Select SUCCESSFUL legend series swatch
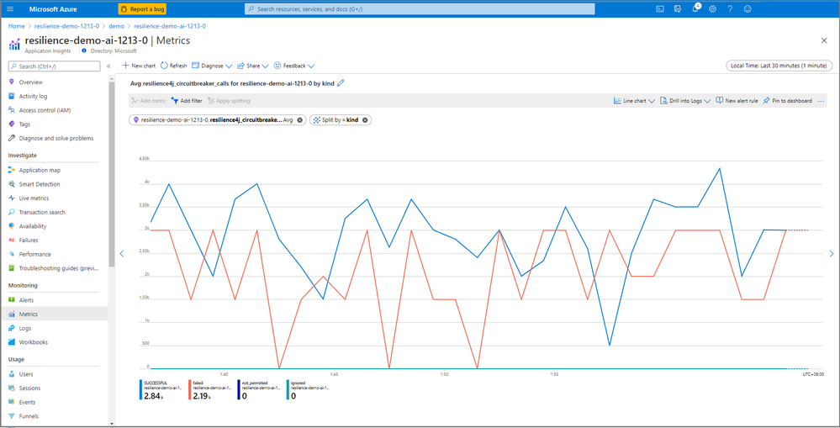Screen dimensions: 840x428 tap(141, 390)
